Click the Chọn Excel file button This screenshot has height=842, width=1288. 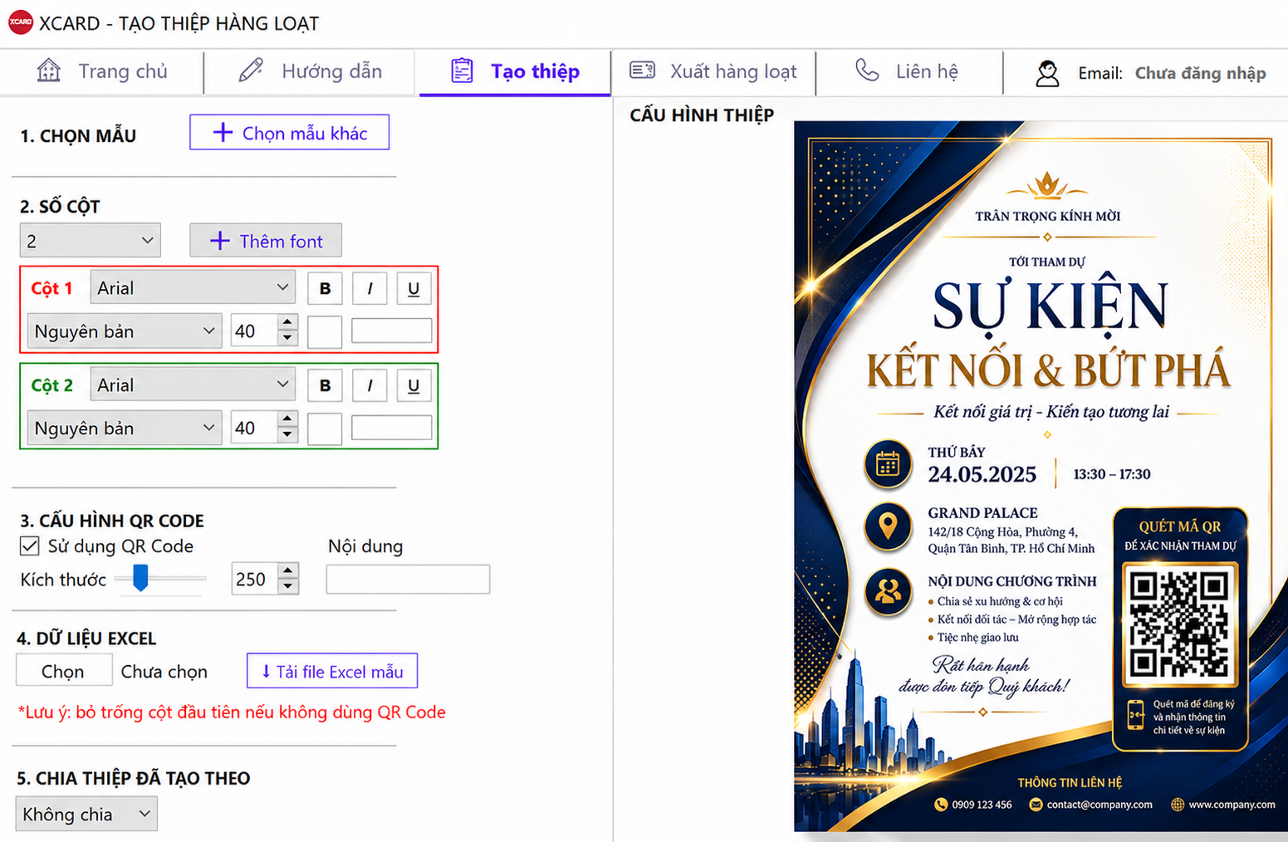coord(64,670)
